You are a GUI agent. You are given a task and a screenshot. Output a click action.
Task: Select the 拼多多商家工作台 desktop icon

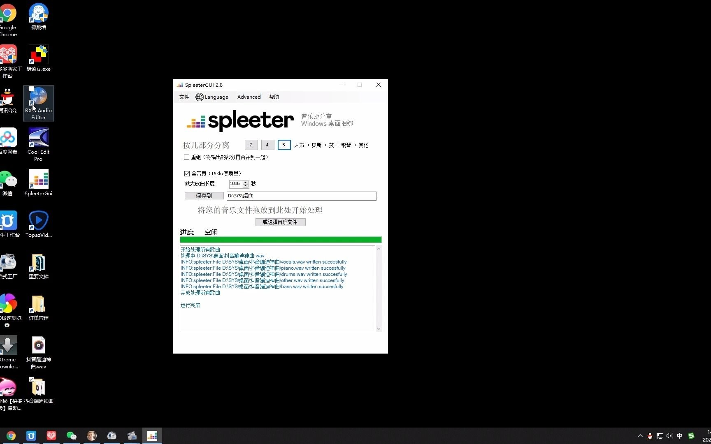9,62
